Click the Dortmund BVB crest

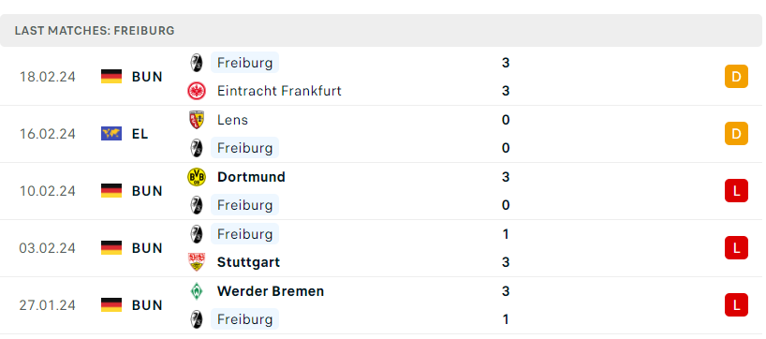pos(197,177)
